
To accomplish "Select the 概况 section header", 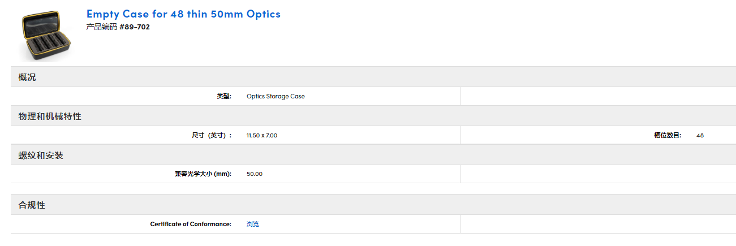I will [27, 77].
